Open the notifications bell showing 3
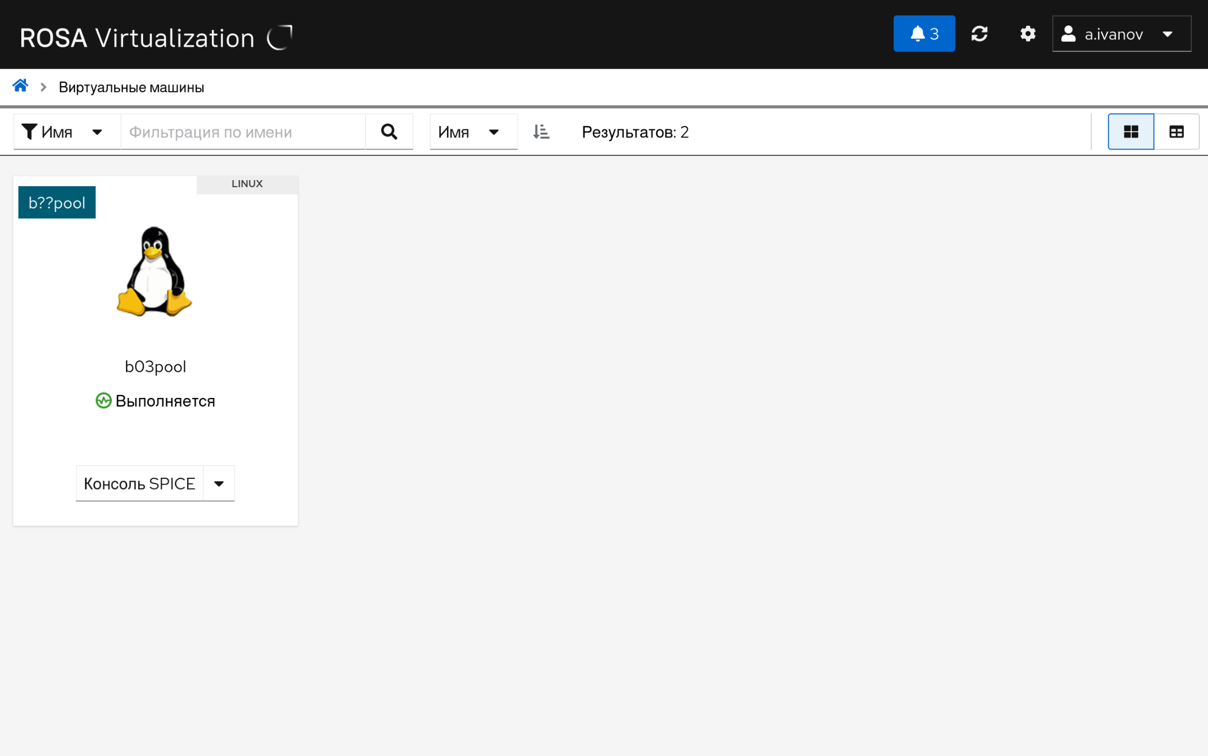This screenshot has width=1208, height=756. (x=923, y=34)
